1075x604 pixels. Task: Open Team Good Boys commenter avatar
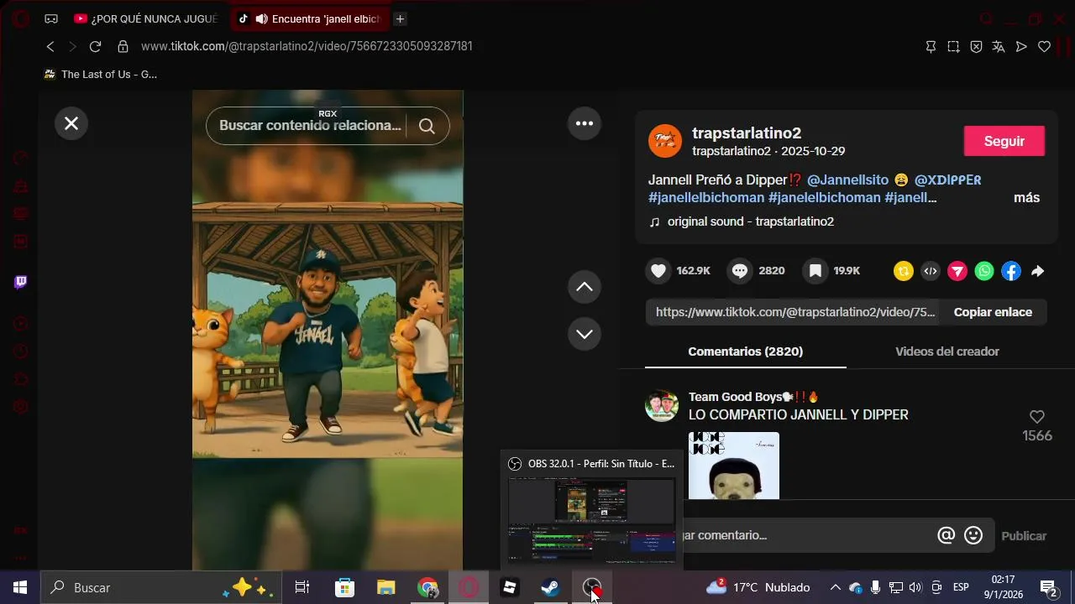(662, 406)
